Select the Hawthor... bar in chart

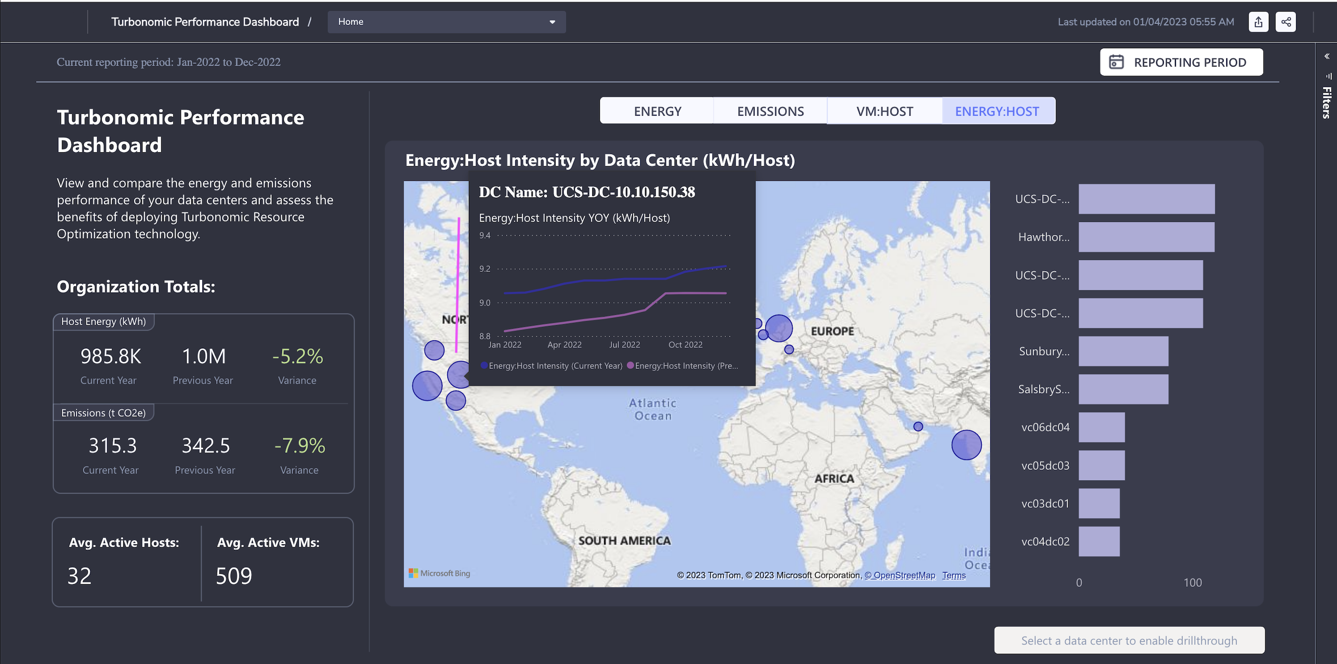1146,237
